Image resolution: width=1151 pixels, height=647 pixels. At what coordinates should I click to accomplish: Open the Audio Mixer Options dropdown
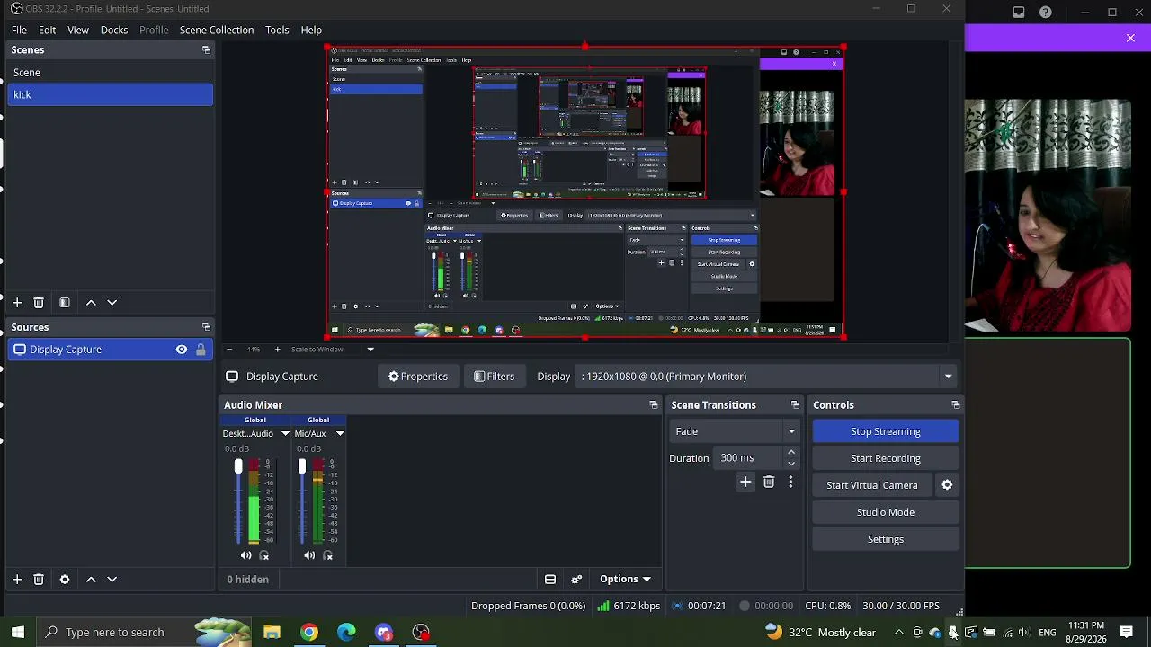coord(625,580)
